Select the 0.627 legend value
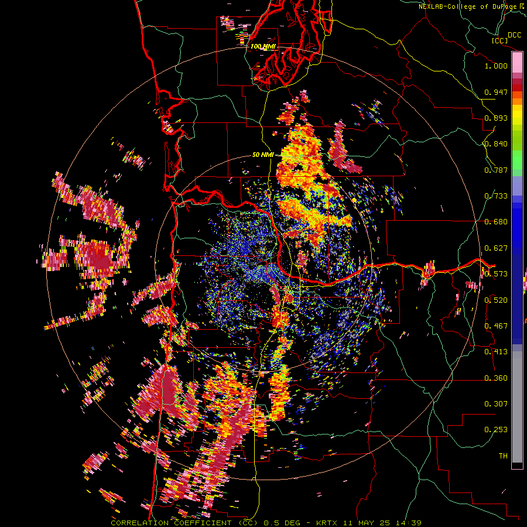This screenshot has width=527, height=527. pos(496,248)
